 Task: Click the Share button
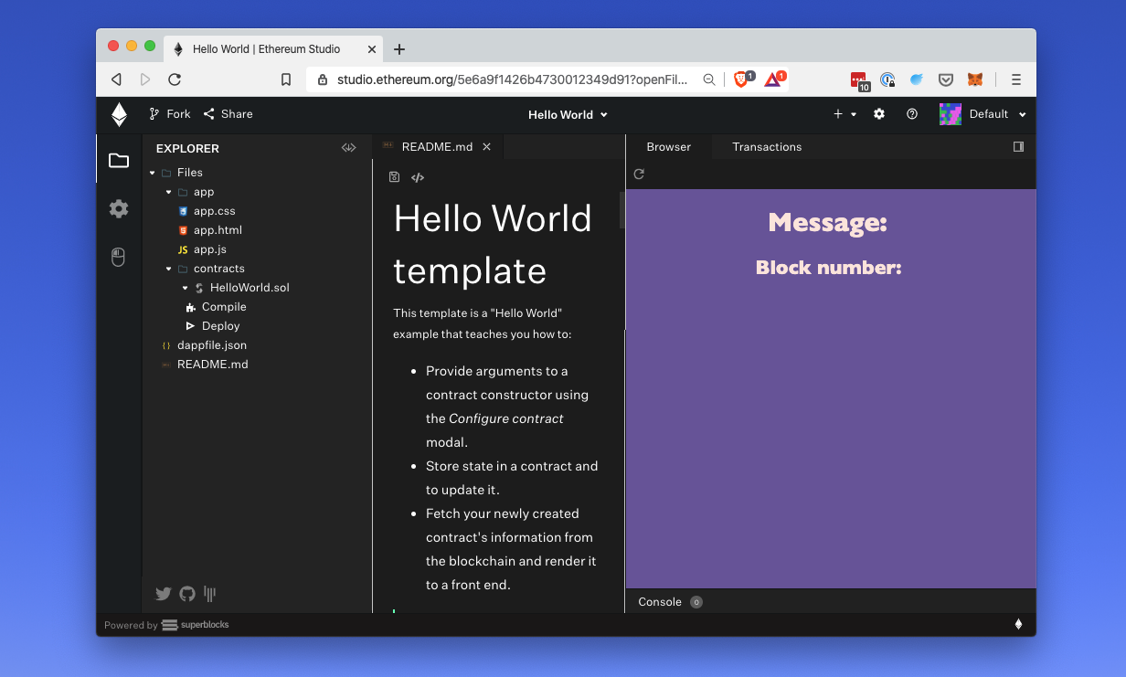tap(228, 114)
